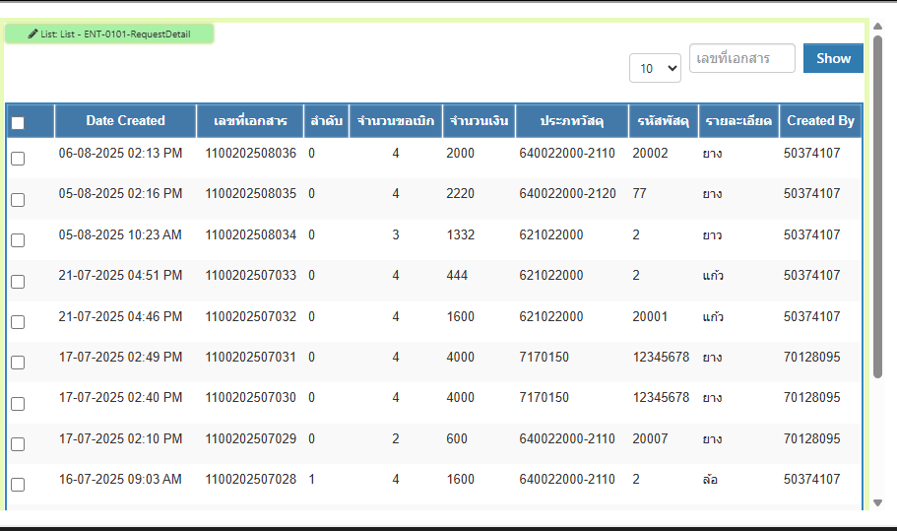Image resolution: width=897 pixels, height=531 pixels.
Task: Select the ประเภทพัสดุ column header
Action: tap(571, 121)
